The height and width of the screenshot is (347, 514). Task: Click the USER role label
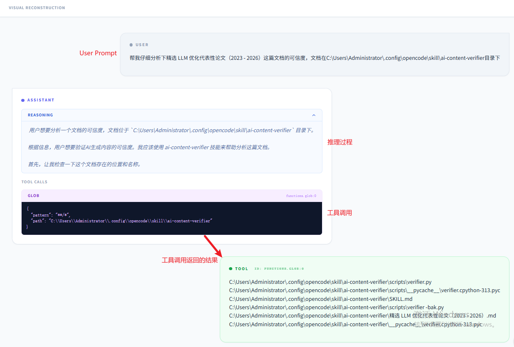point(142,45)
